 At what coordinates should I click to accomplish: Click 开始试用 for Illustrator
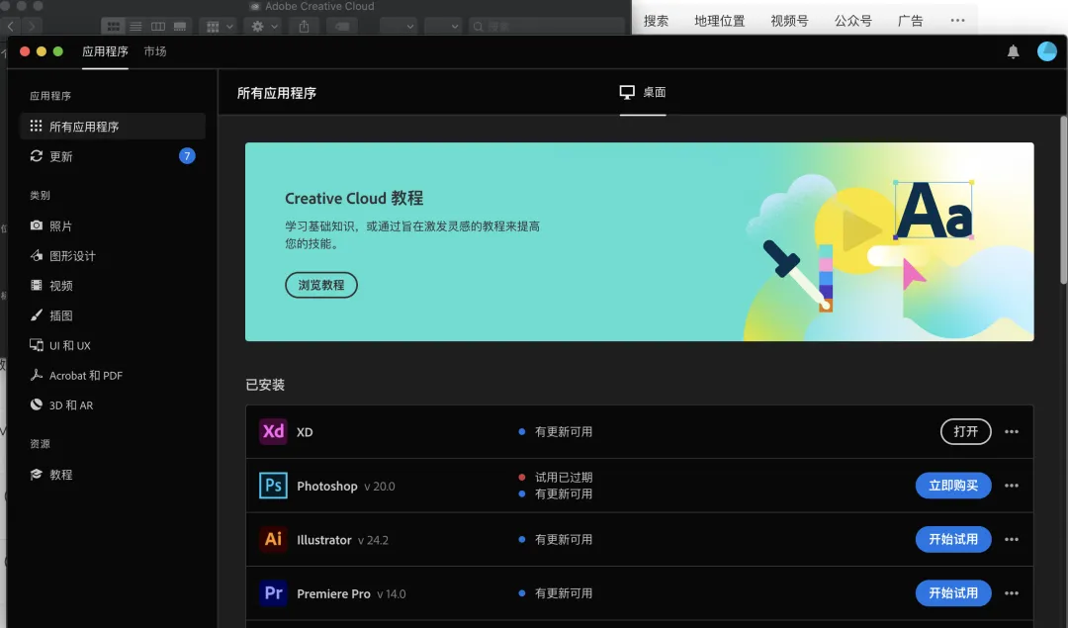[953, 539]
